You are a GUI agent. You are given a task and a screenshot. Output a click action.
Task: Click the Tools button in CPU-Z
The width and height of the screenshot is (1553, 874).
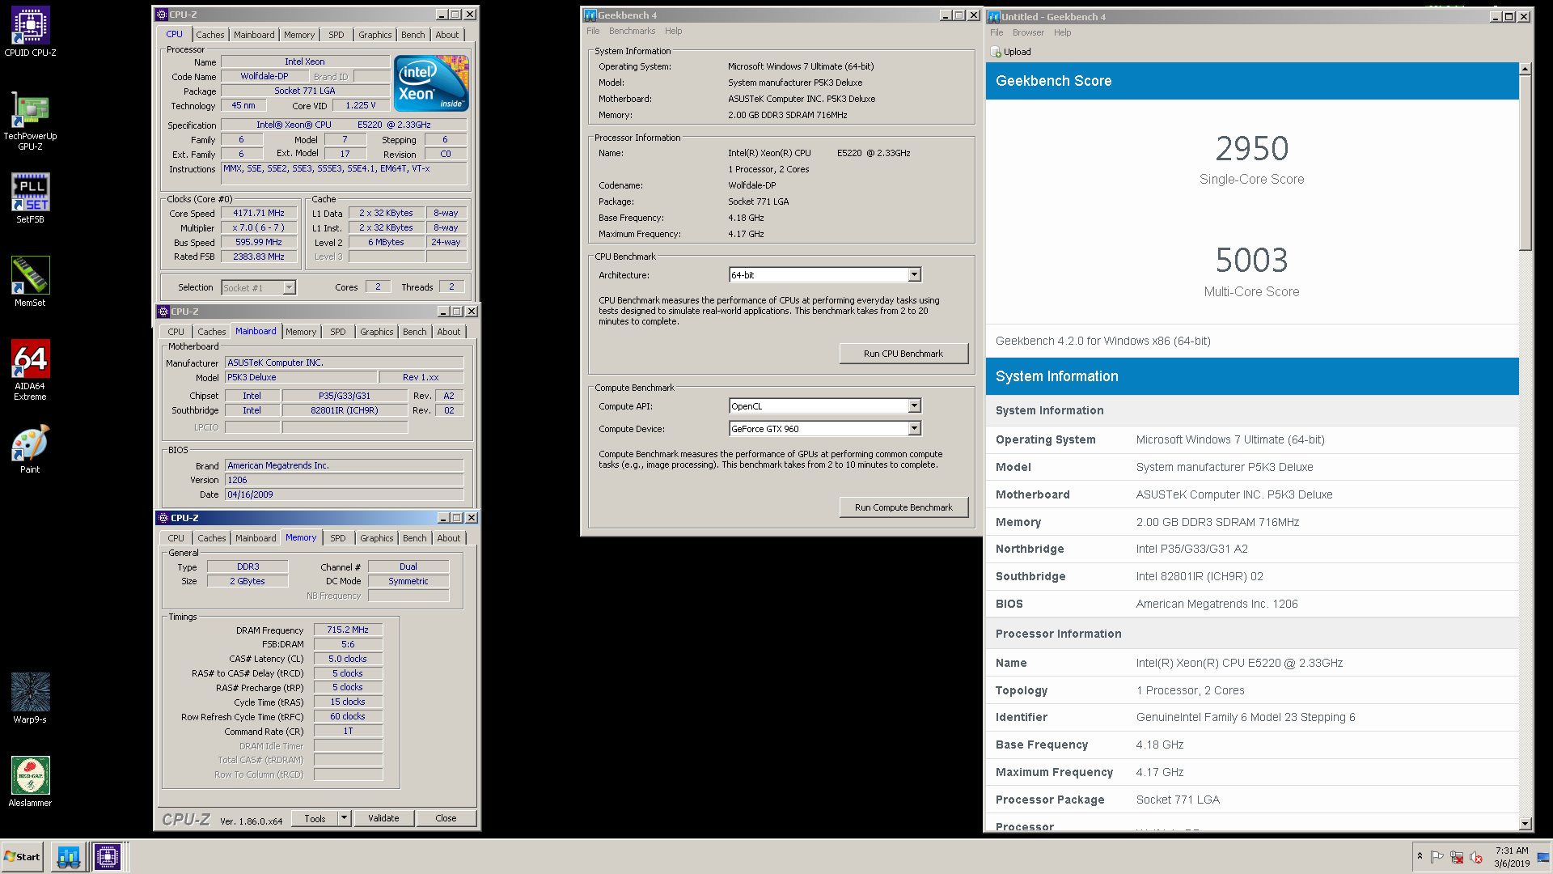coord(315,818)
